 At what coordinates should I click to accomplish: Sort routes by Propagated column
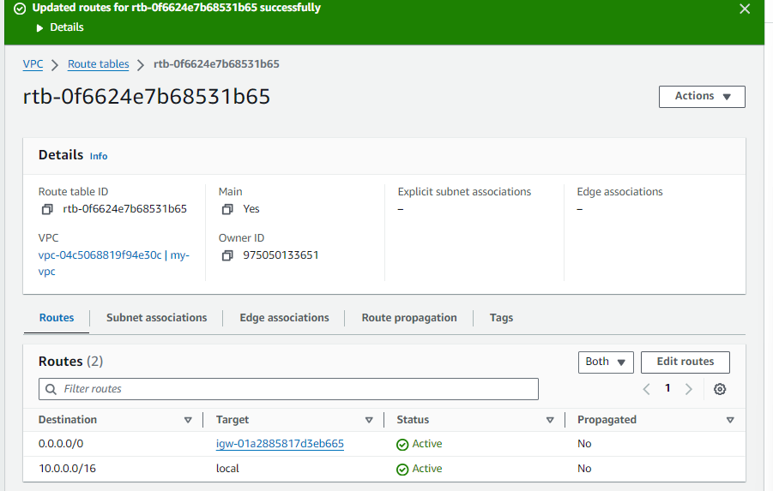pyautogui.click(x=730, y=420)
